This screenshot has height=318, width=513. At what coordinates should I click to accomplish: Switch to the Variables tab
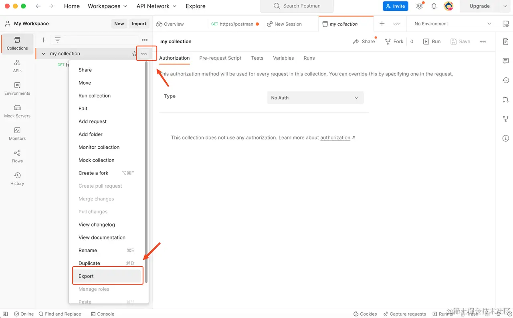tap(283, 58)
